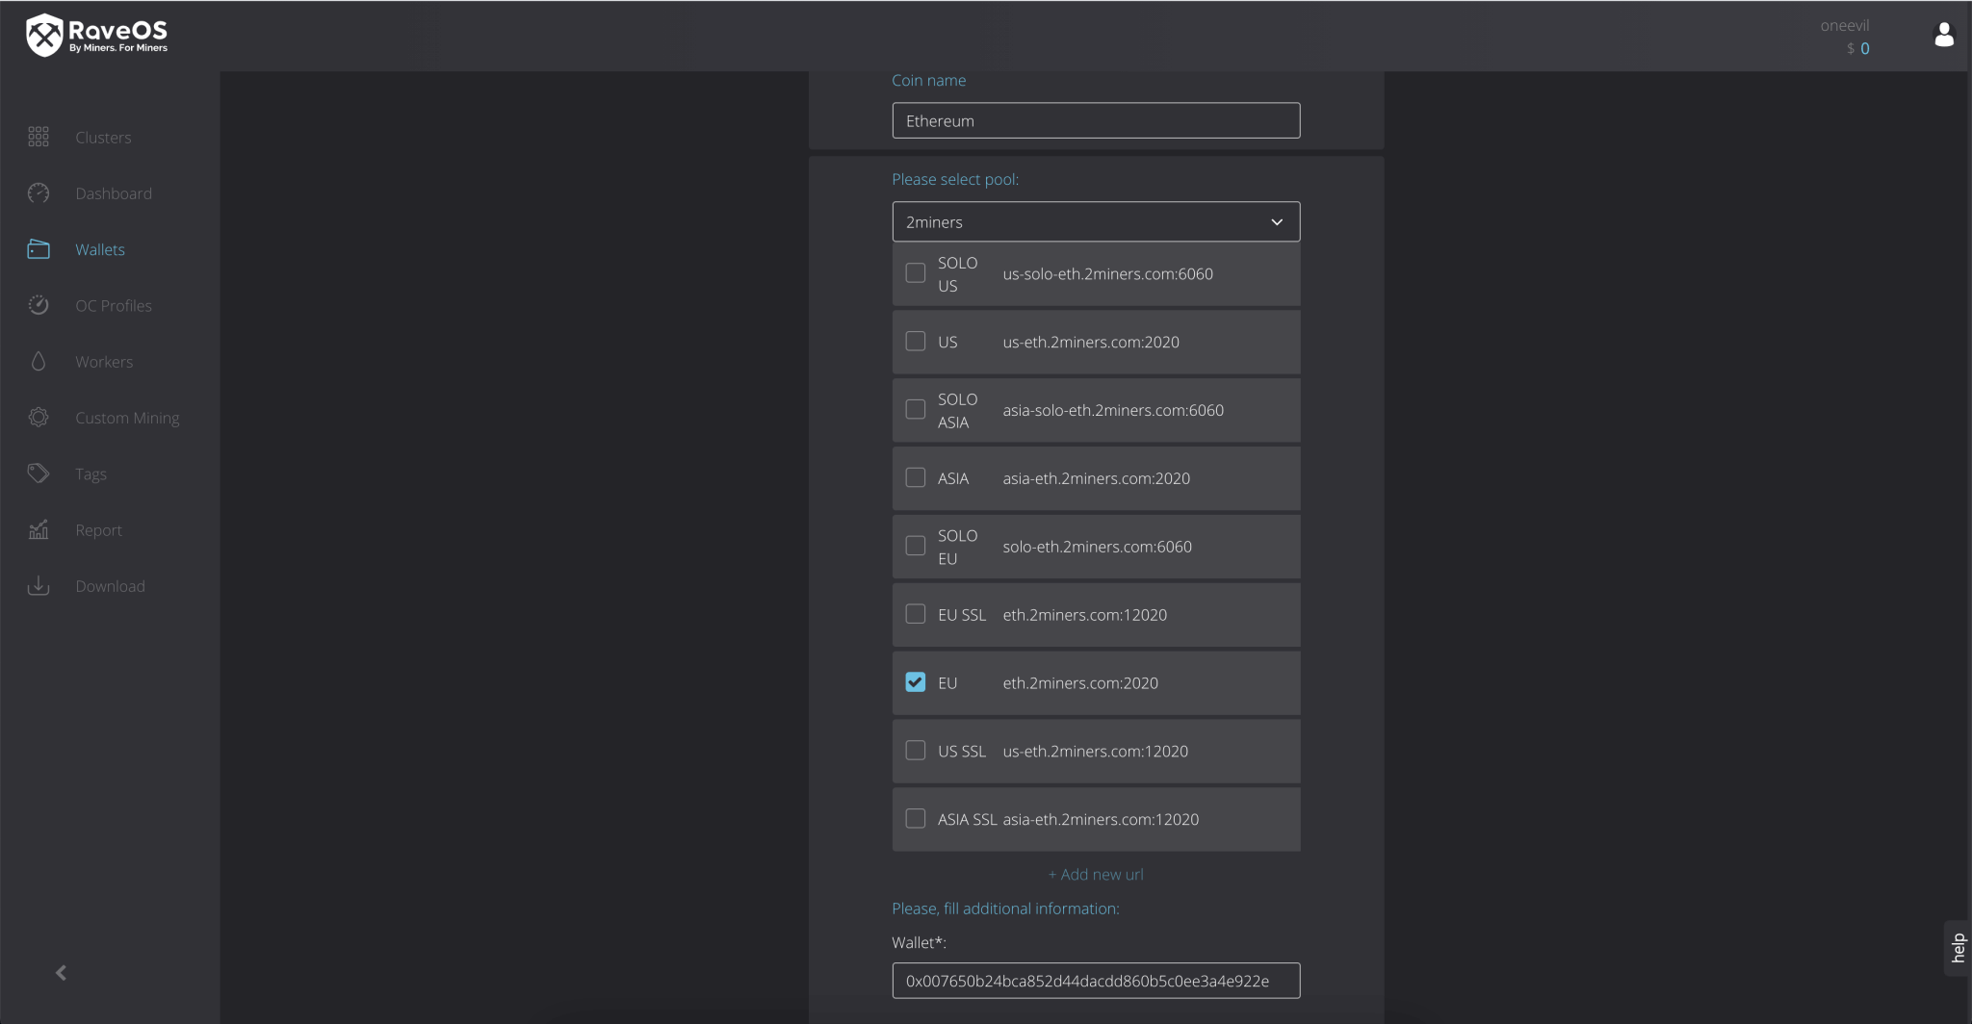Click the Dashboard gauge icon
Viewport: 1972px width, 1024px height.
tap(39, 192)
